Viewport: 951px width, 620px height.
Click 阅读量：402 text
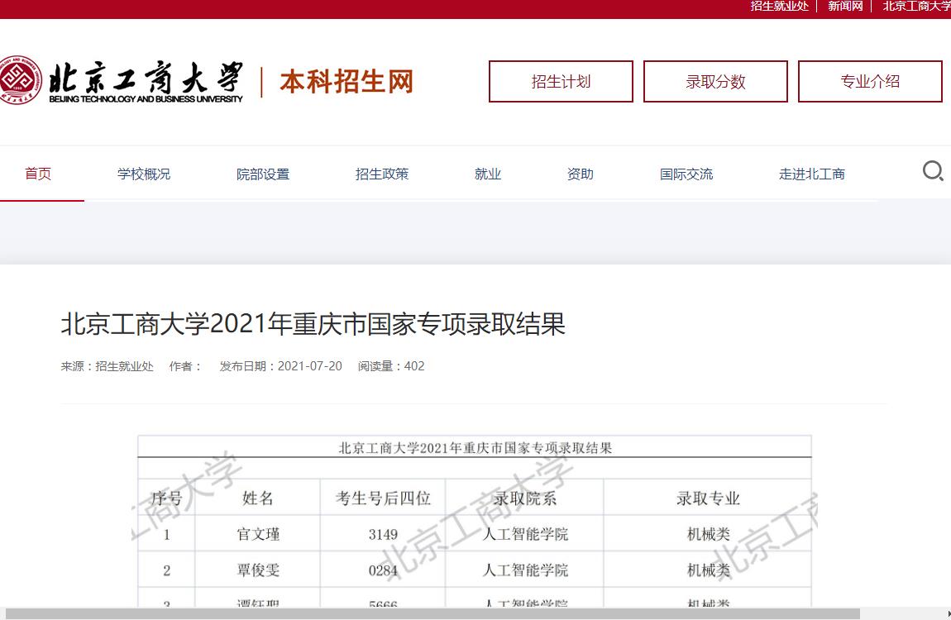[391, 366]
